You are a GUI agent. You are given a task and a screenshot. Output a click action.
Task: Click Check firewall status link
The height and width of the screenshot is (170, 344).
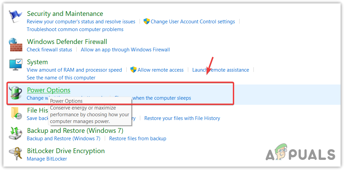[49, 50]
